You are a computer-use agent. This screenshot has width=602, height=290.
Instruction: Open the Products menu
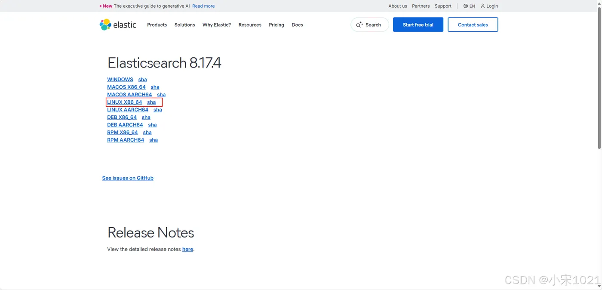pyautogui.click(x=157, y=25)
